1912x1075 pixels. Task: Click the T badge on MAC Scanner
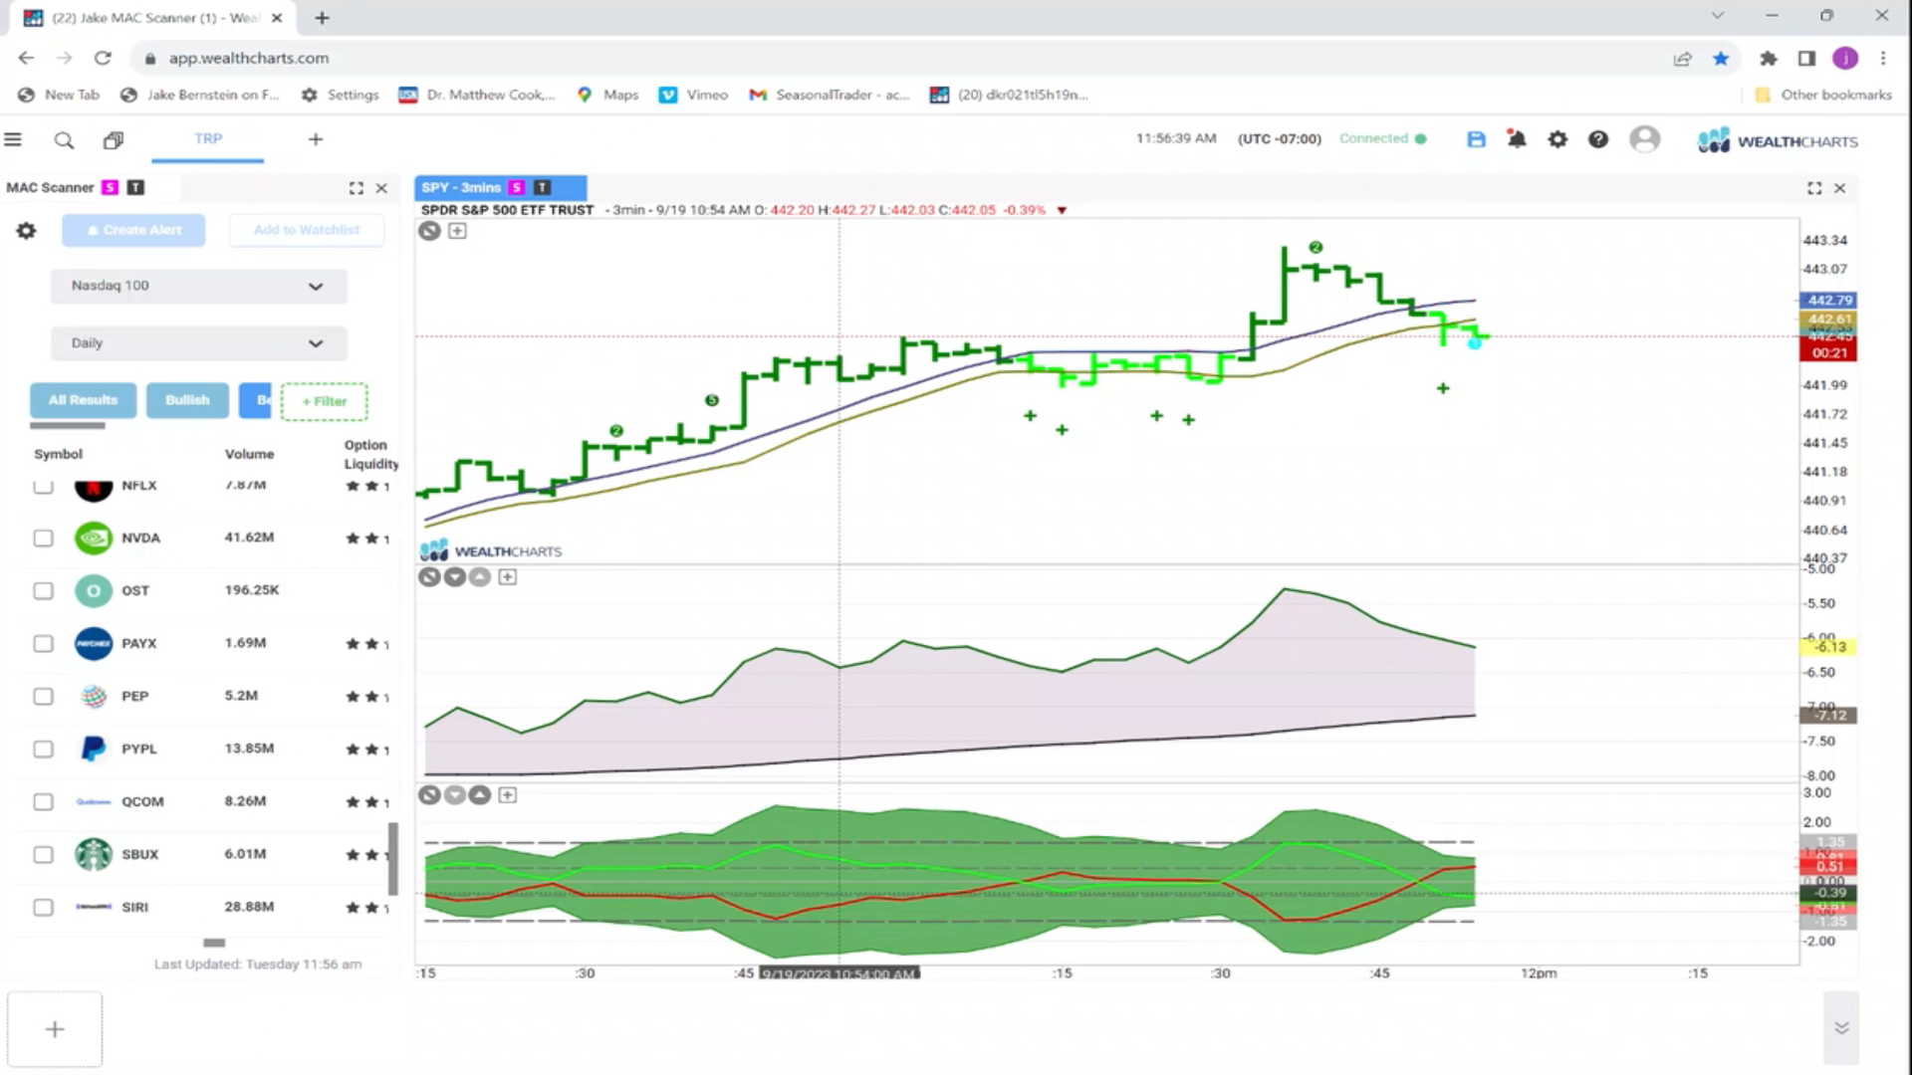click(135, 187)
